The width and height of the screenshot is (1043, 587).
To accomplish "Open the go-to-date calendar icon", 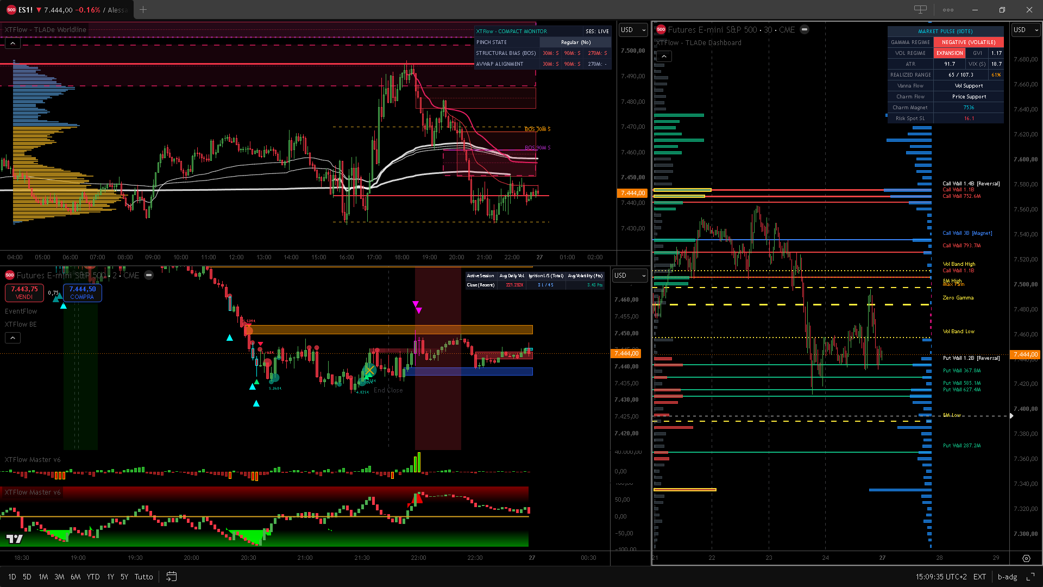I will tap(172, 577).
